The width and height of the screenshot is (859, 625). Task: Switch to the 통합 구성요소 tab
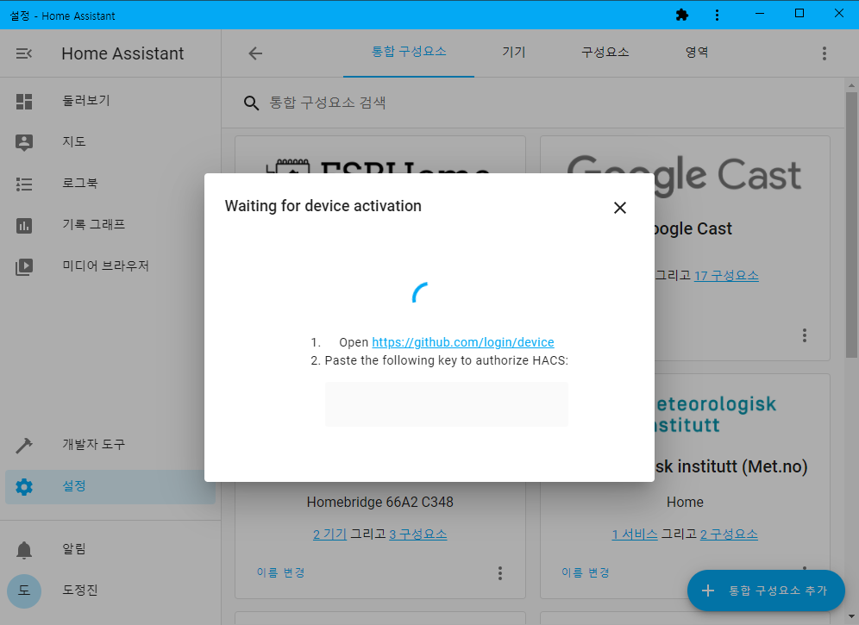[x=409, y=53]
